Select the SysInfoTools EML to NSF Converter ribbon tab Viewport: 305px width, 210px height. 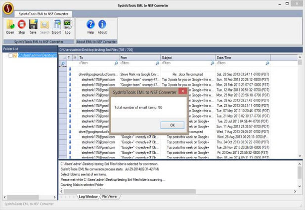point(44,14)
